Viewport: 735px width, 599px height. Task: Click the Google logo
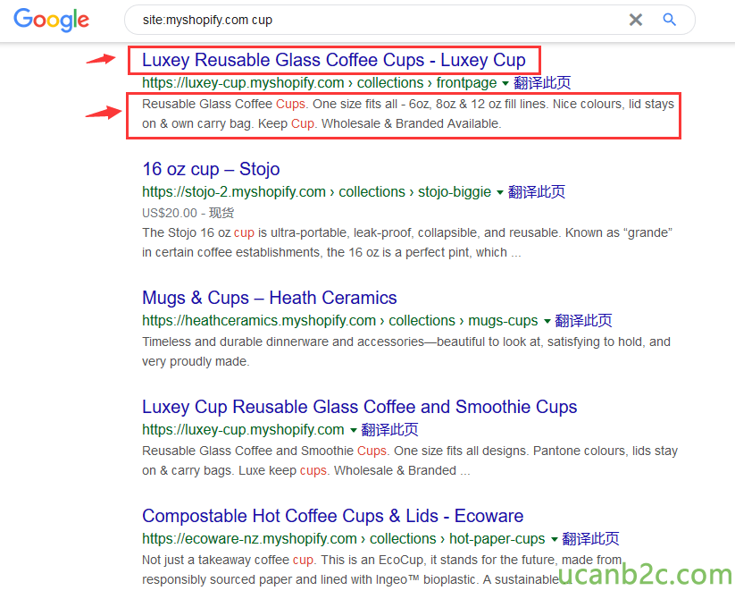point(51,20)
